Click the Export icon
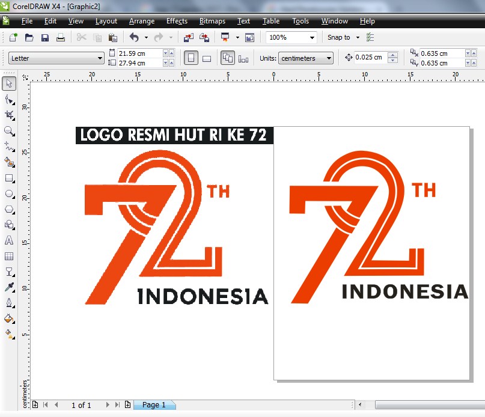Screen dimensions: 485x417 point(204,38)
